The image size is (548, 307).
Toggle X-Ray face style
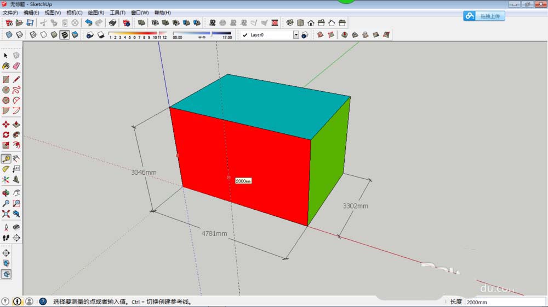9,35
